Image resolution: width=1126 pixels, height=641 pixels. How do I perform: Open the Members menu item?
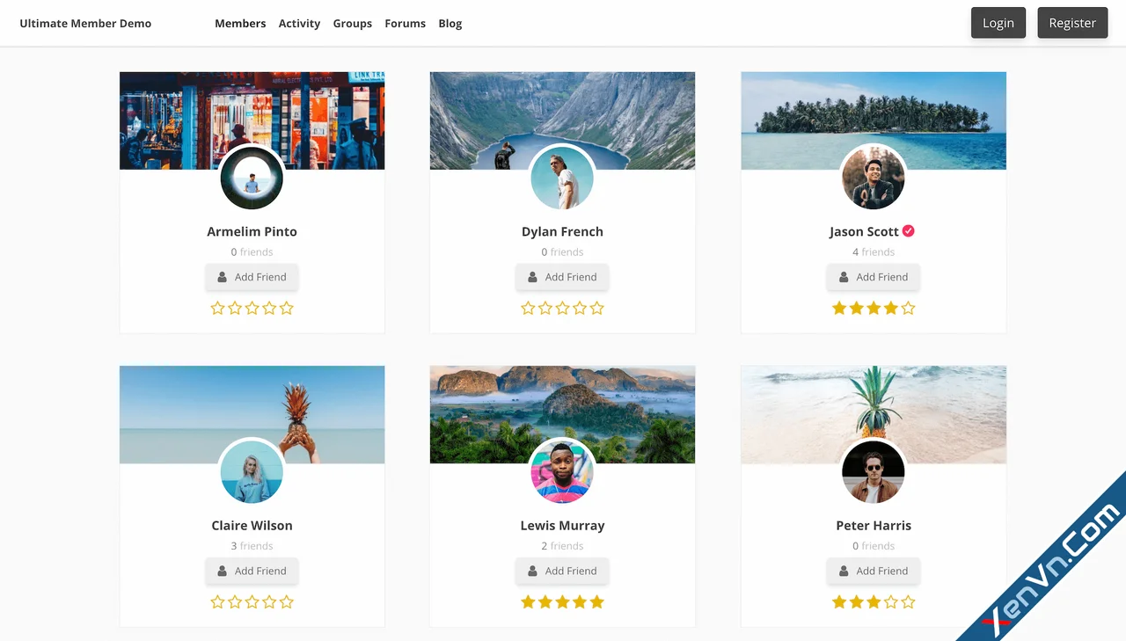(240, 23)
